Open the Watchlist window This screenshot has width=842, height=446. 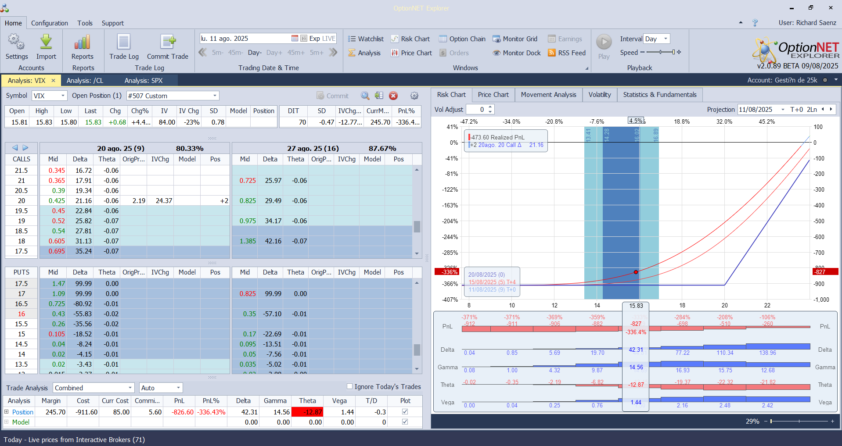point(366,39)
